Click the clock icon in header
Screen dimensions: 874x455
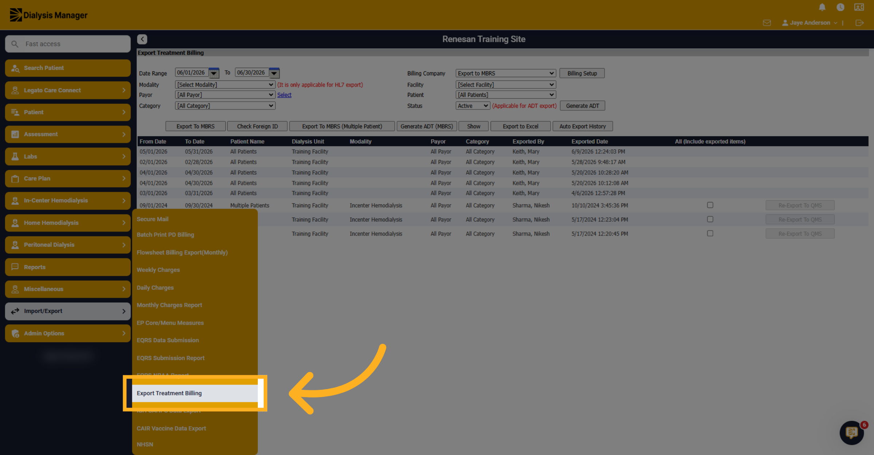[x=840, y=7]
